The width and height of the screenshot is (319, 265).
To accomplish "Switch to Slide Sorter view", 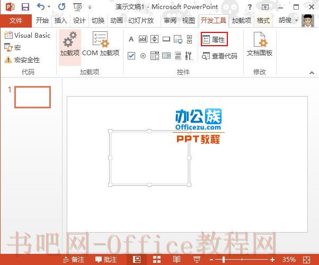I will coord(157,260).
